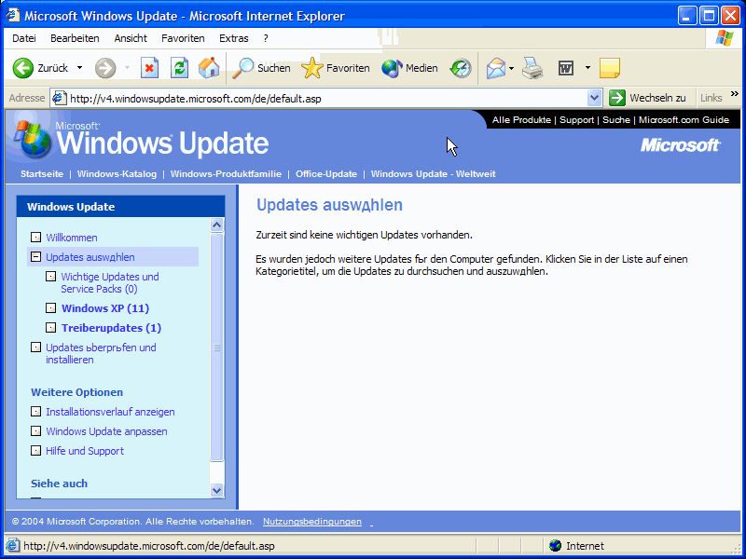Click the Willkommen link

click(x=72, y=238)
